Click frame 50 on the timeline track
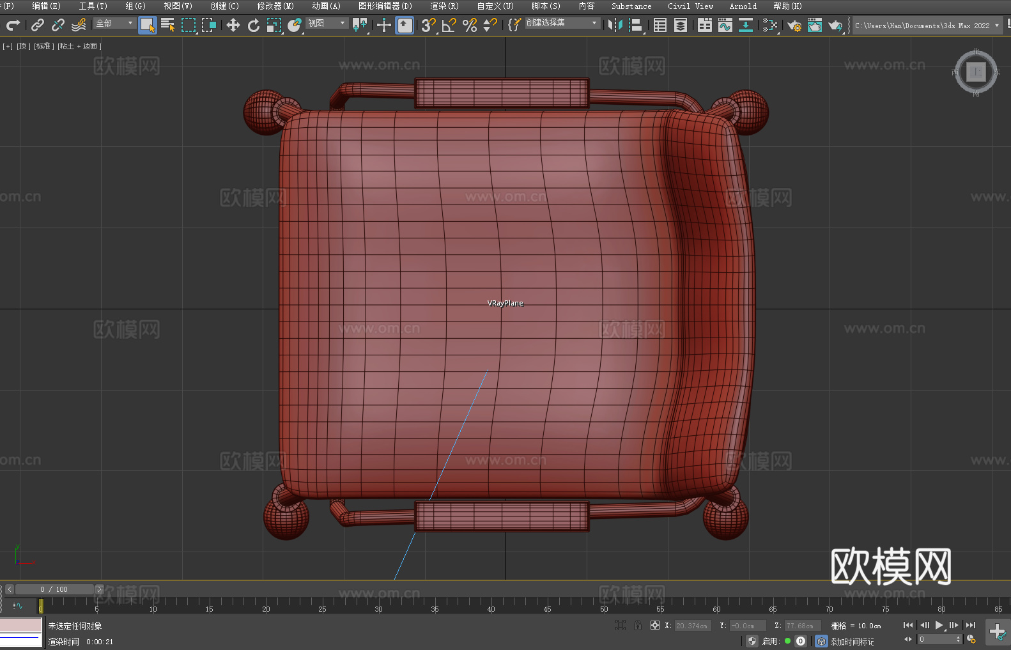Viewport: 1011px width, 650px height. 604,605
